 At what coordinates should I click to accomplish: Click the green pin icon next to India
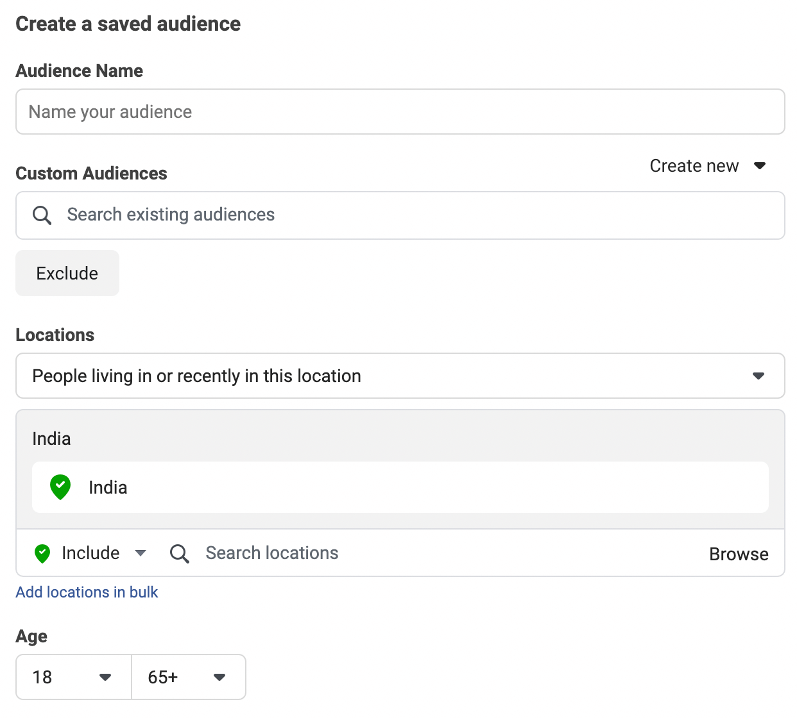[x=60, y=487]
